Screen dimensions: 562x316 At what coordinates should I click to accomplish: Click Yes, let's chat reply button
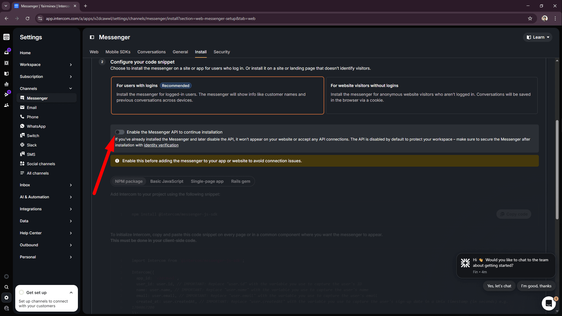[x=499, y=286]
